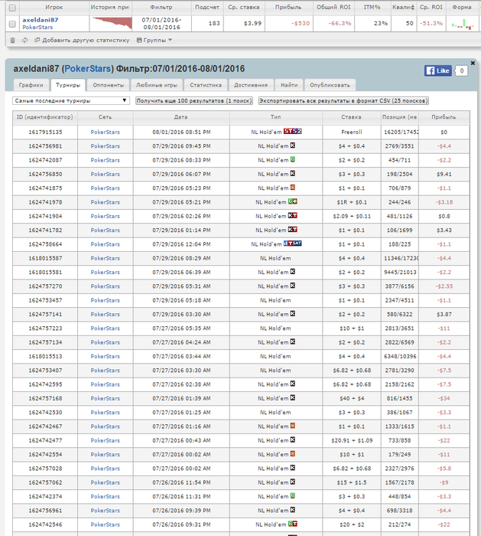This screenshot has height=536, width=481.
Task: Click stake '$40 + $4' cell
Action: coord(351,398)
